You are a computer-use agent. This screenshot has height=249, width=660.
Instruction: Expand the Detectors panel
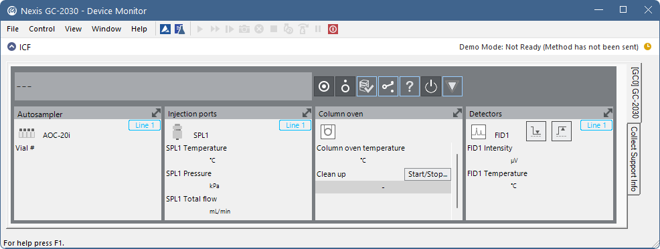608,113
